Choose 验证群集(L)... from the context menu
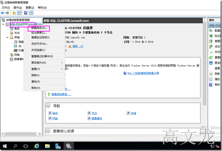This screenshot has height=151, width=222. click(x=39, y=33)
